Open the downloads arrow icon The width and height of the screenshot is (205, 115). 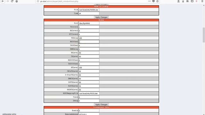(183, 1)
